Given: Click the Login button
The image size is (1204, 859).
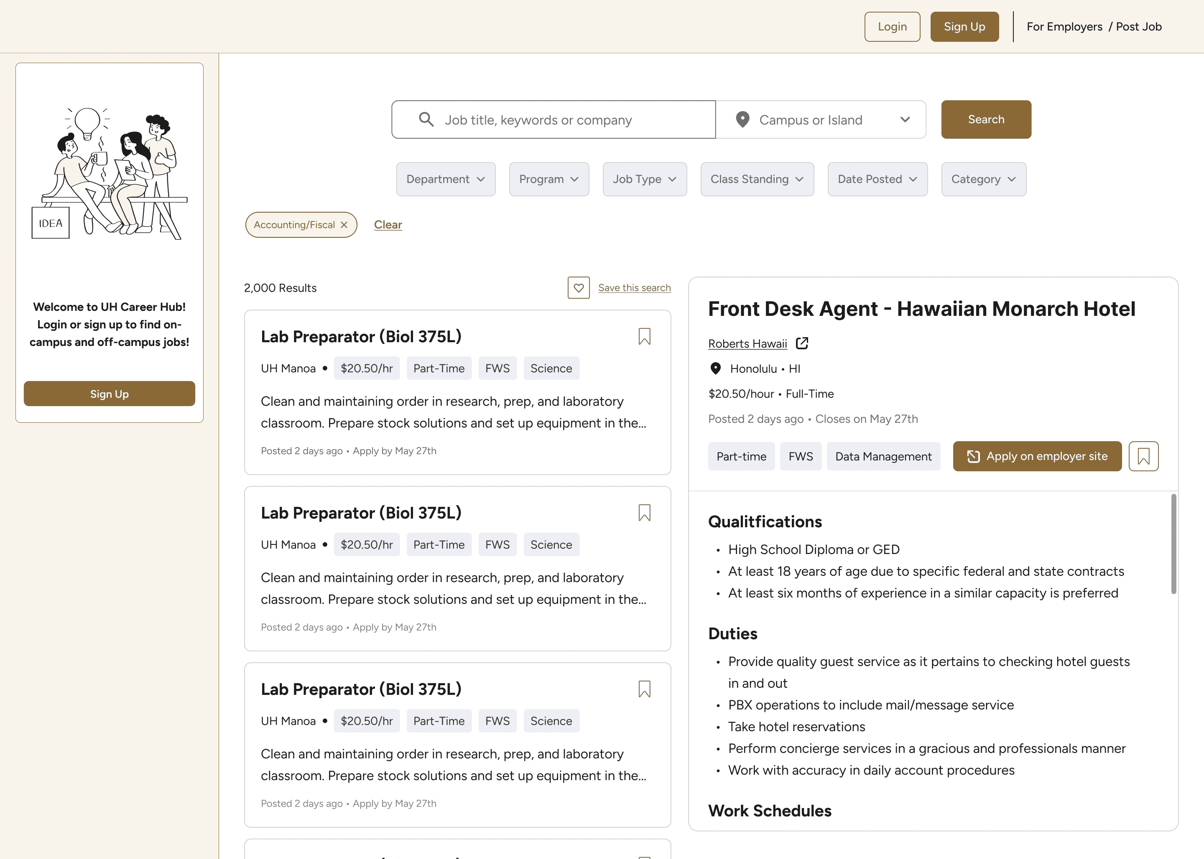Looking at the screenshot, I should click(x=892, y=26).
